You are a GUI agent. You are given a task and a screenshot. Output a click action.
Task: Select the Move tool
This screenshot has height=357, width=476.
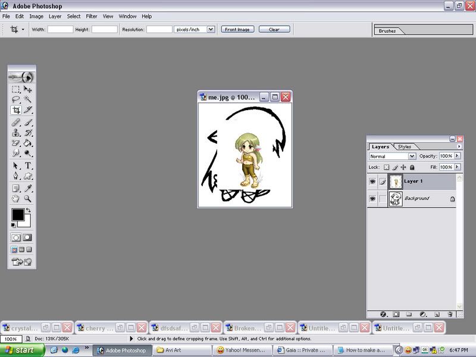click(27, 89)
